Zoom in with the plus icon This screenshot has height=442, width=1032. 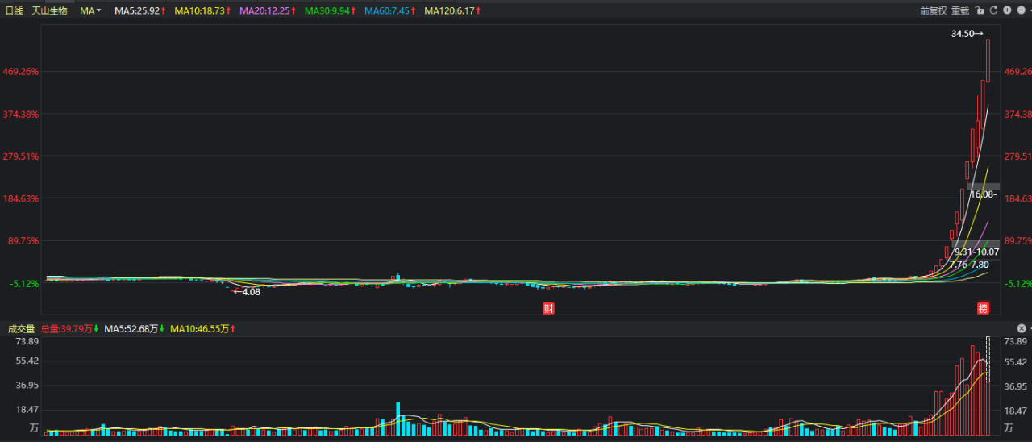(1007, 10)
